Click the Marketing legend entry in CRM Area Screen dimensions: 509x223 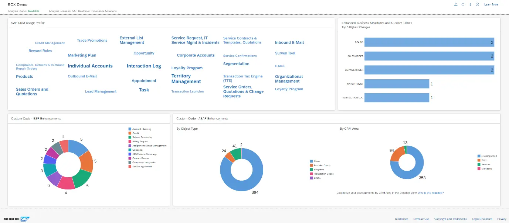pos(484,168)
